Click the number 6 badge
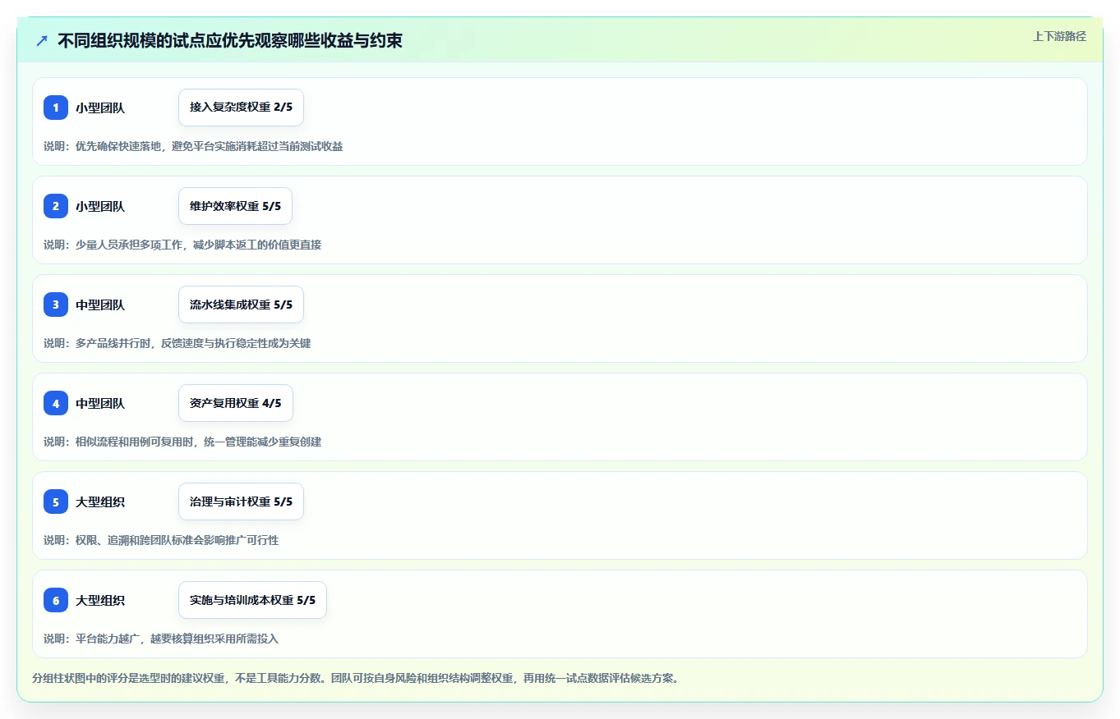Viewport: 1120px width, 719px height. point(56,600)
